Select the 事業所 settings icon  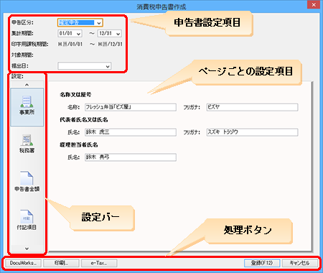pos(27,107)
